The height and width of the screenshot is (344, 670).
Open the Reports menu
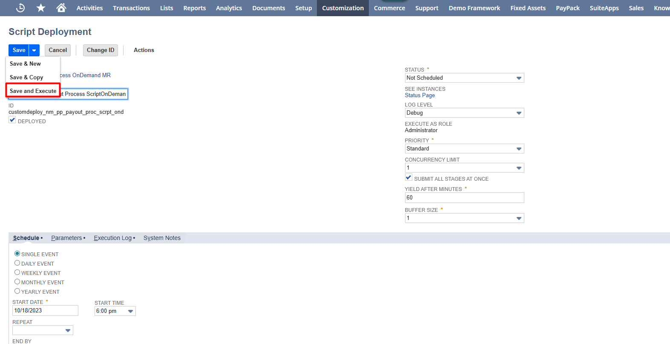(x=195, y=8)
